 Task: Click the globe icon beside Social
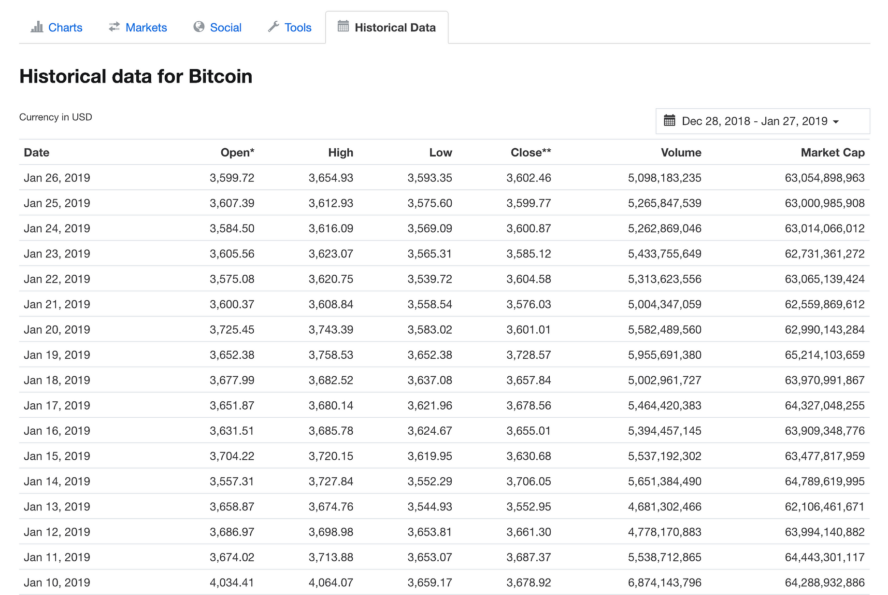[199, 27]
